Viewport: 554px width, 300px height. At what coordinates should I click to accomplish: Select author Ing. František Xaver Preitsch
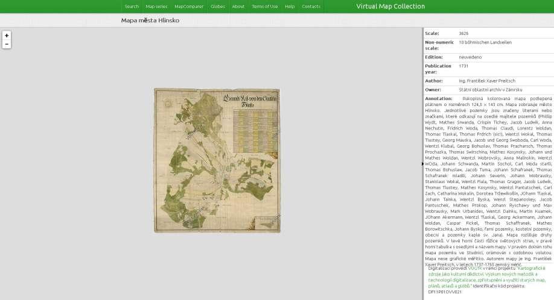(487, 81)
